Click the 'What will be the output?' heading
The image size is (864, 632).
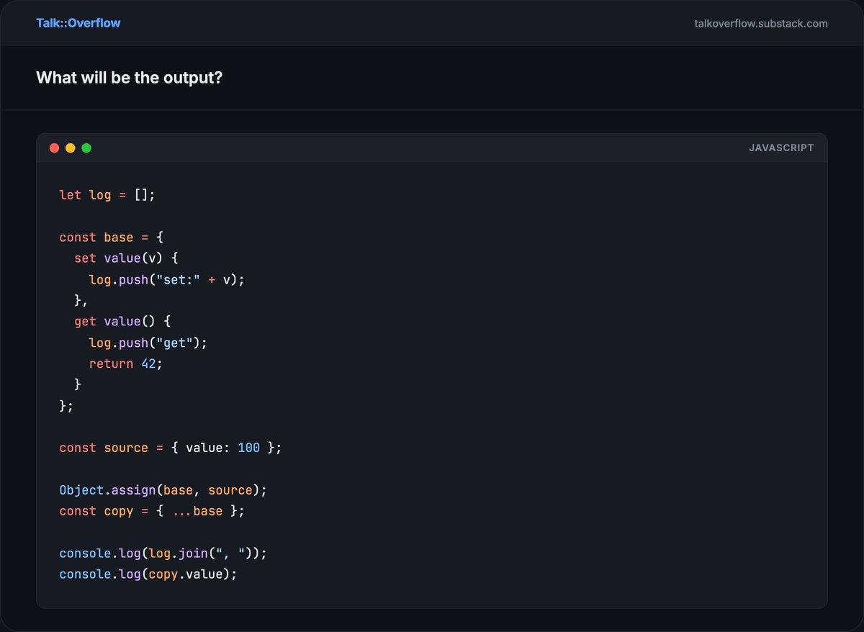129,77
